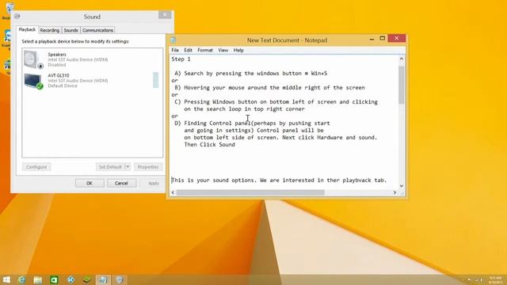Click the Sound dialog title icon
This screenshot has width=507, height=285.
(x=17, y=16)
